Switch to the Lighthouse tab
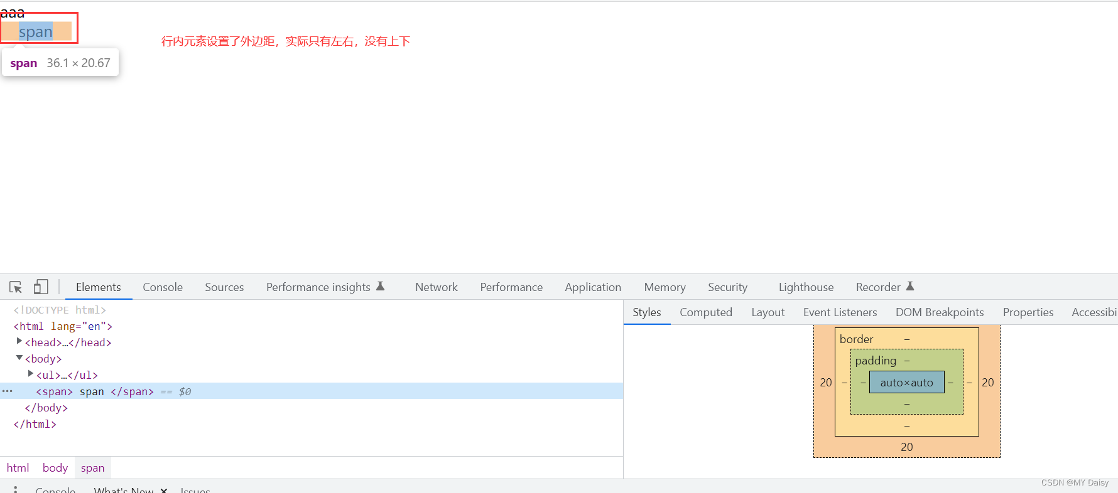The image size is (1118, 493). [x=806, y=287]
